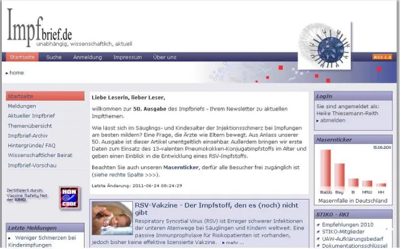Click the Letzte Meldungen panel header

pyautogui.click(x=45, y=228)
